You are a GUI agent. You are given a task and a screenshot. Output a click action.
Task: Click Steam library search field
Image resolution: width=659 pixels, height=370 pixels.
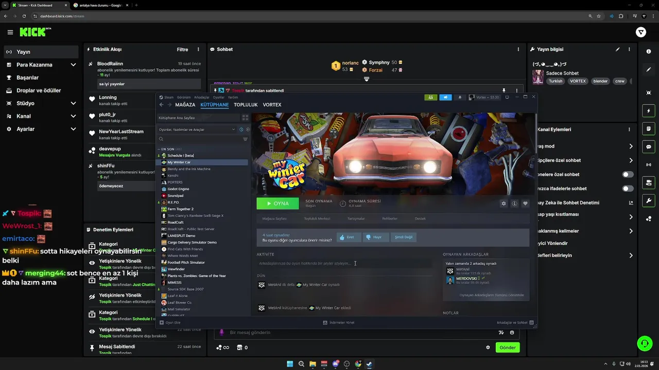(x=201, y=139)
